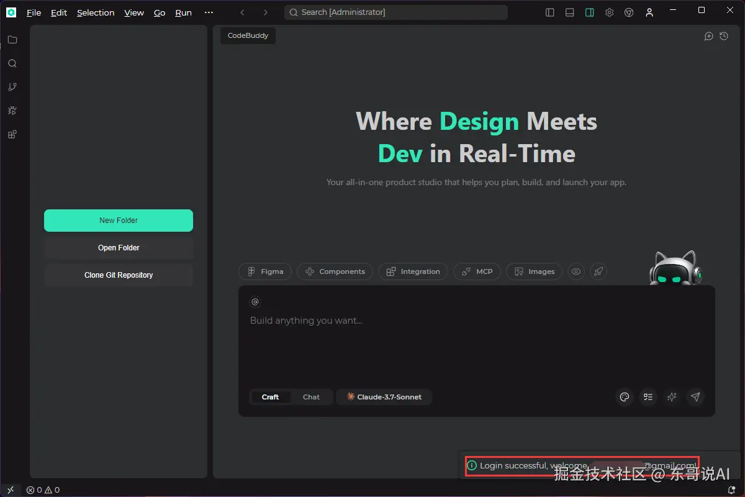Screen dimensions: 745x497
Task: Open chat history clock icon
Action: point(724,36)
